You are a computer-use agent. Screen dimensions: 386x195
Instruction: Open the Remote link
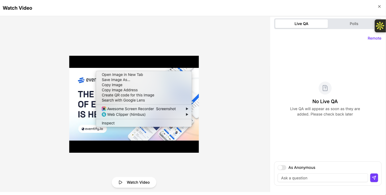[374, 38]
